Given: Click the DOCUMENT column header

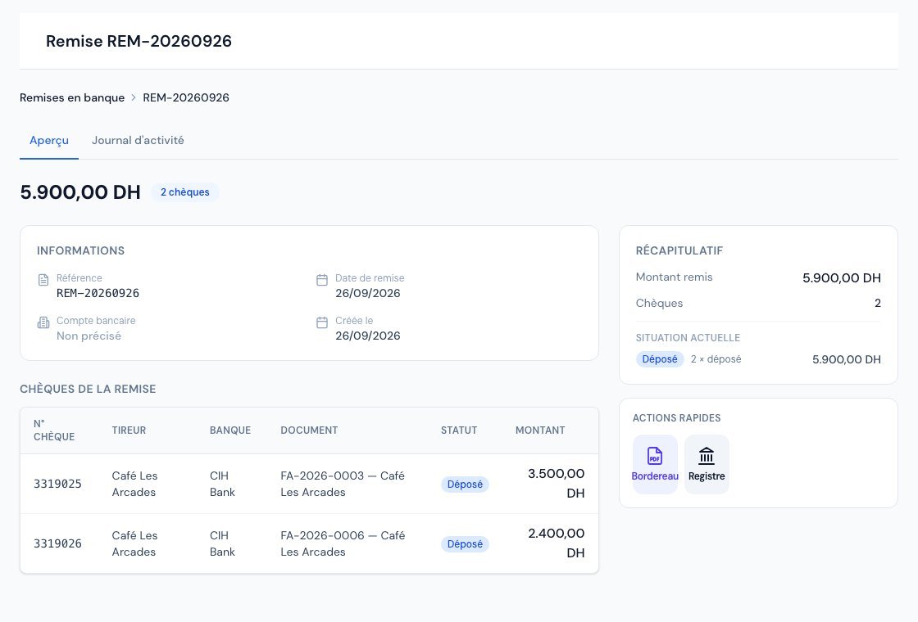Looking at the screenshot, I should (309, 430).
